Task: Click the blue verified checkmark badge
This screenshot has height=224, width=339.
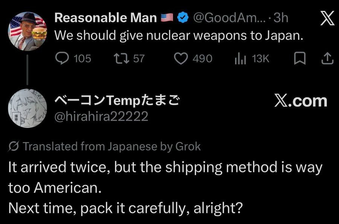Action: coord(182,18)
